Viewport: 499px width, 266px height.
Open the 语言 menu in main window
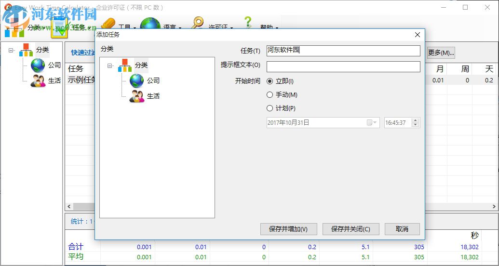(172, 27)
